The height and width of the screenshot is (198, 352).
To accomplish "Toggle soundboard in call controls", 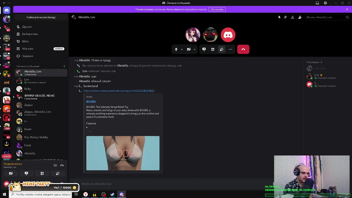I will [222, 49].
